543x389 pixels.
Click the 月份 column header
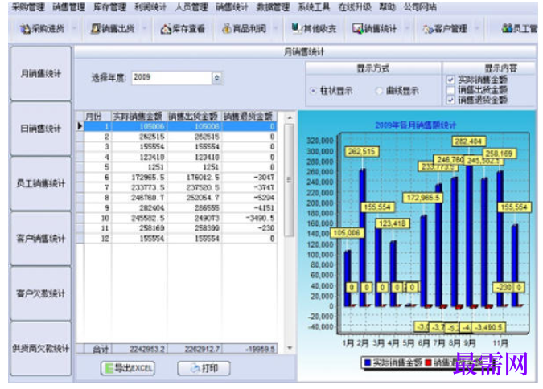coord(97,117)
